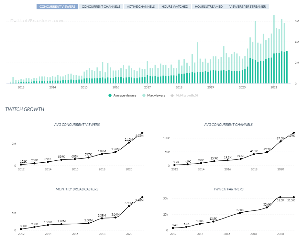Click the "TWITCH GROWTH" section heading
Image resolution: width=308 pixels, height=243 pixels.
pyautogui.click(x=25, y=109)
